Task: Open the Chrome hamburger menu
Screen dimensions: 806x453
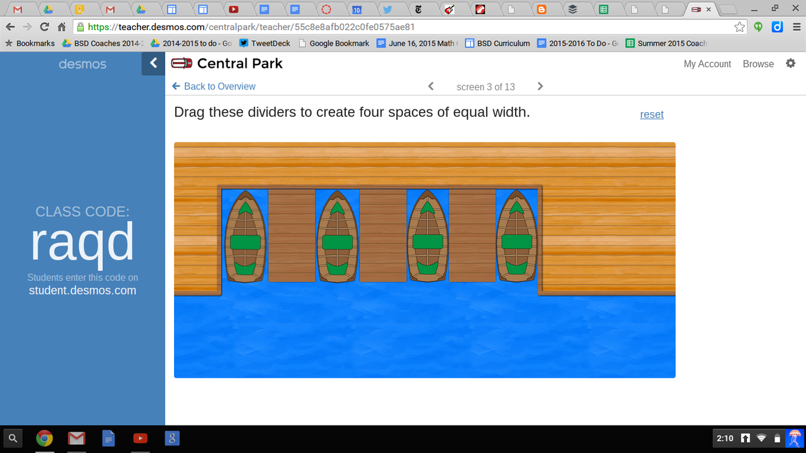Action: pyautogui.click(x=796, y=27)
